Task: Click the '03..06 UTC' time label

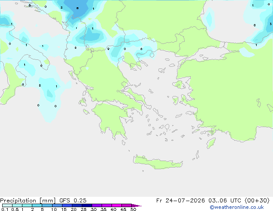Action: [x=225, y=201]
